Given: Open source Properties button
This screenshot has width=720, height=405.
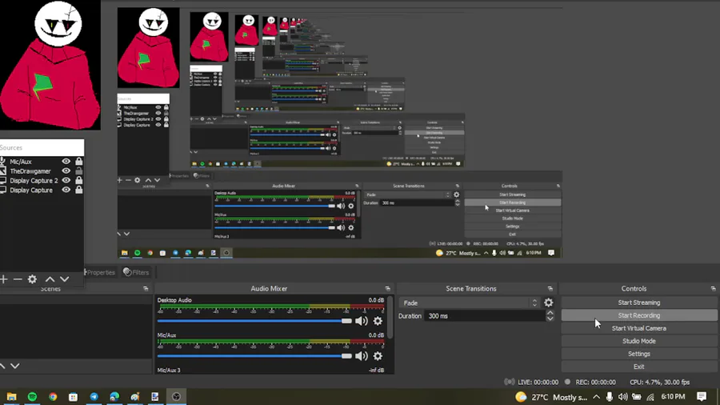Looking at the screenshot, I should (99, 272).
